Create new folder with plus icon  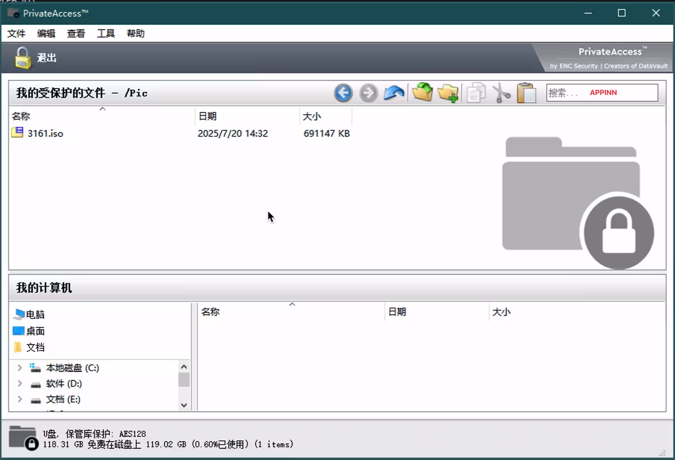(x=448, y=93)
